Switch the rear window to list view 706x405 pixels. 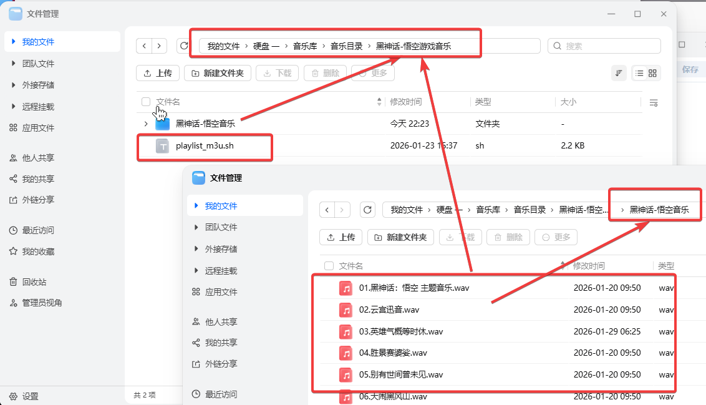tap(639, 73)
